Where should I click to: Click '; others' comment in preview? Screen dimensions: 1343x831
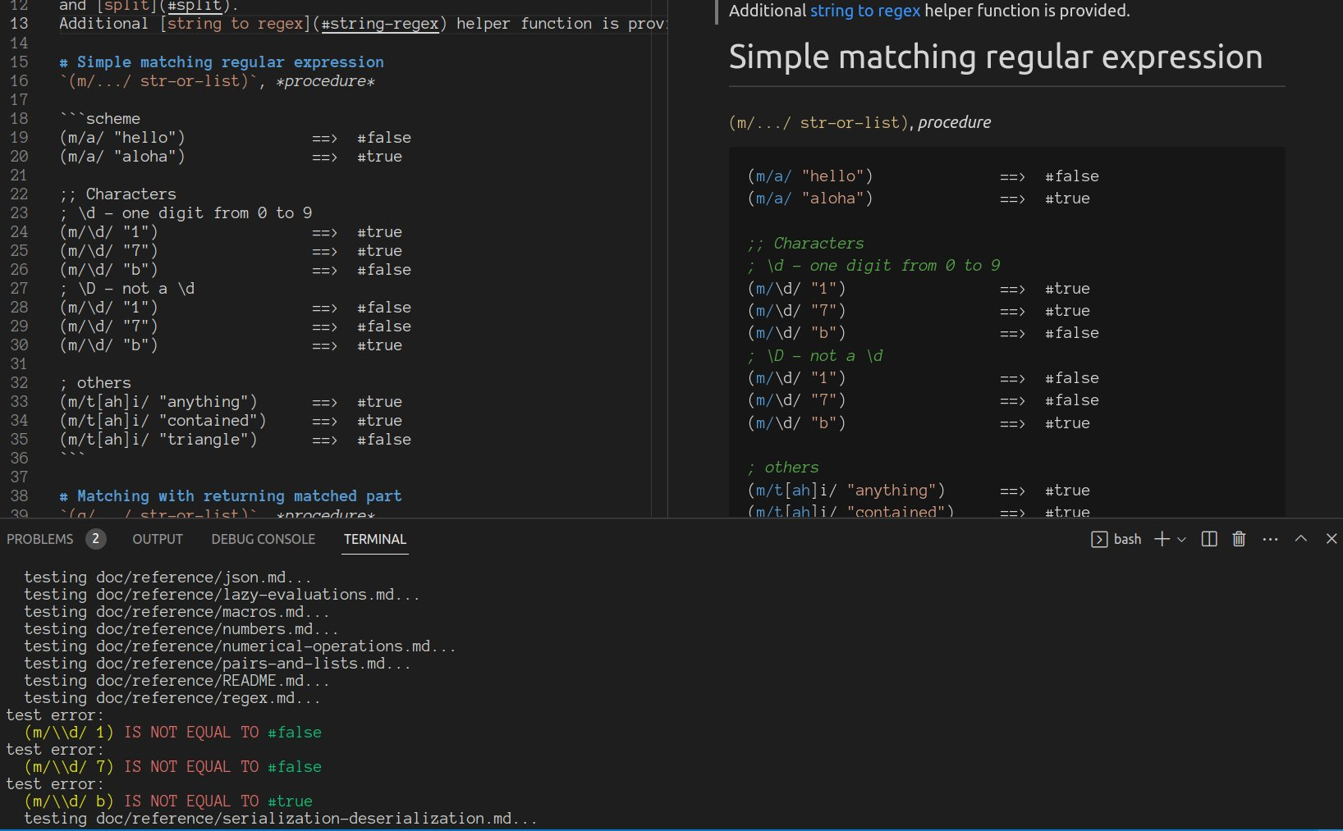click(783, 468)
